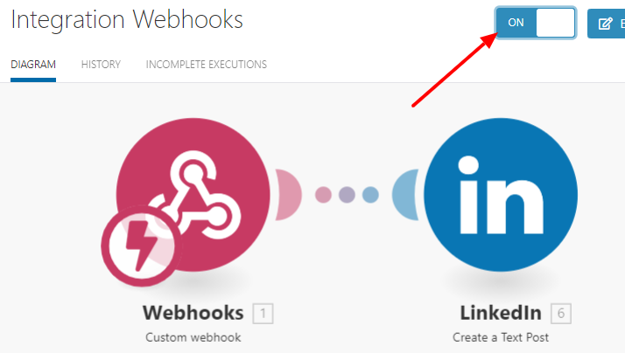Click the Webhooks output half-circle connector
This screenshot has height=353, width=625.
[288, 195]
